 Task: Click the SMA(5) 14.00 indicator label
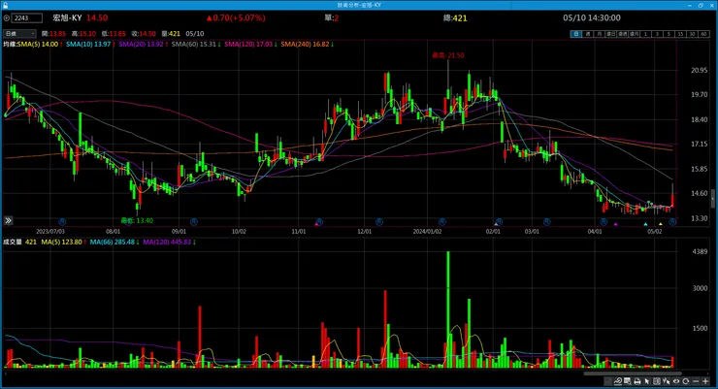[x=38, y=45]
